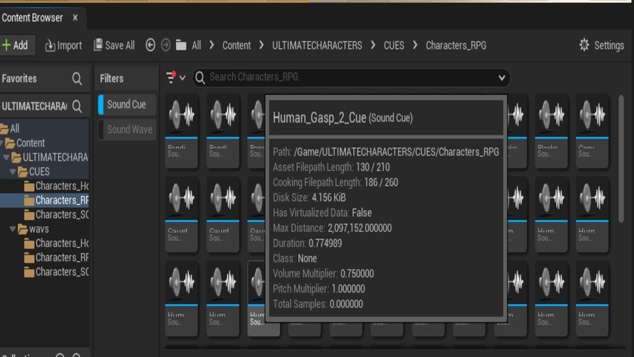This screenshot has width=634, height=357.
Task: Click the vertical scrollbar in asset view
Action: click(x=621, y=159)
